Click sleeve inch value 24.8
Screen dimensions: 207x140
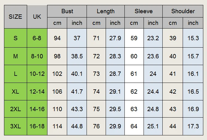(x=153, y=109)
